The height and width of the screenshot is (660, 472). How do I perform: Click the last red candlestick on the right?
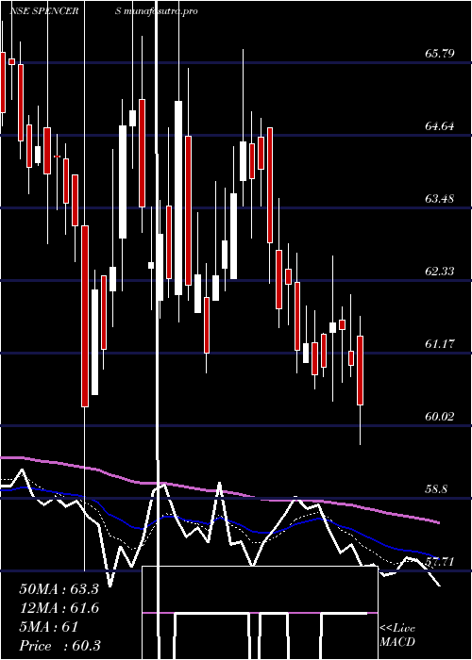point(361,371)
